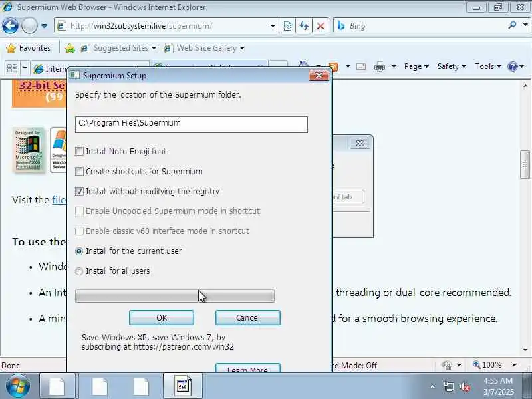Expand the tab list dropdown arrow
This screenshot has width=532, height=399.
click(25, 68)
